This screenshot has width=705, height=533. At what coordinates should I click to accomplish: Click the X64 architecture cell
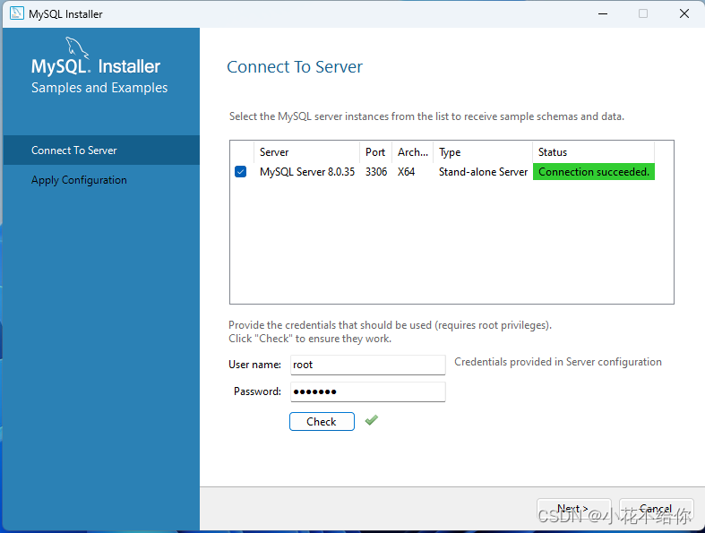[406, 172]
